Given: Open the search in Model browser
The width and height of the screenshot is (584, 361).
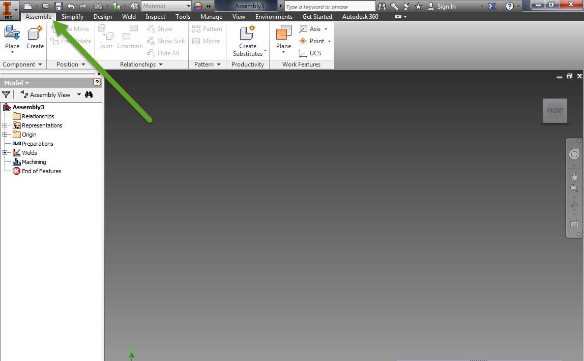Looking at the screenshot, I should [x=89, y=94].
